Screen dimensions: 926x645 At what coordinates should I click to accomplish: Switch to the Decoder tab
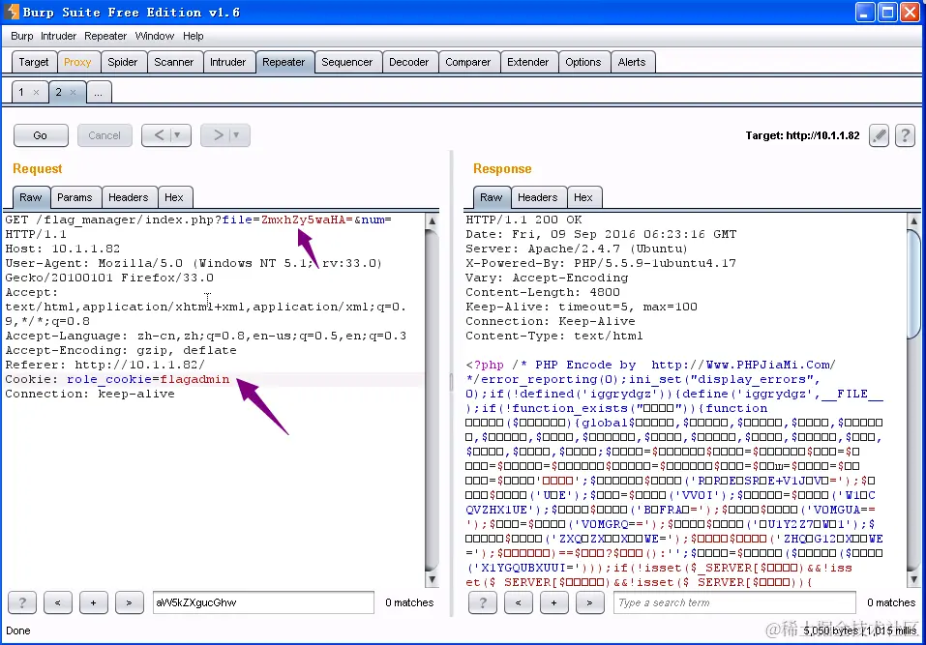(408, 62)
